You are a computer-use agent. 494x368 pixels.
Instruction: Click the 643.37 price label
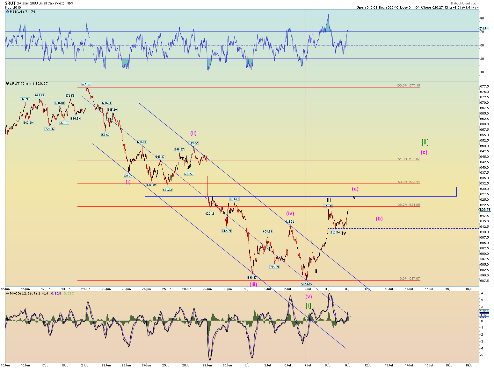(x=160, y=157)
